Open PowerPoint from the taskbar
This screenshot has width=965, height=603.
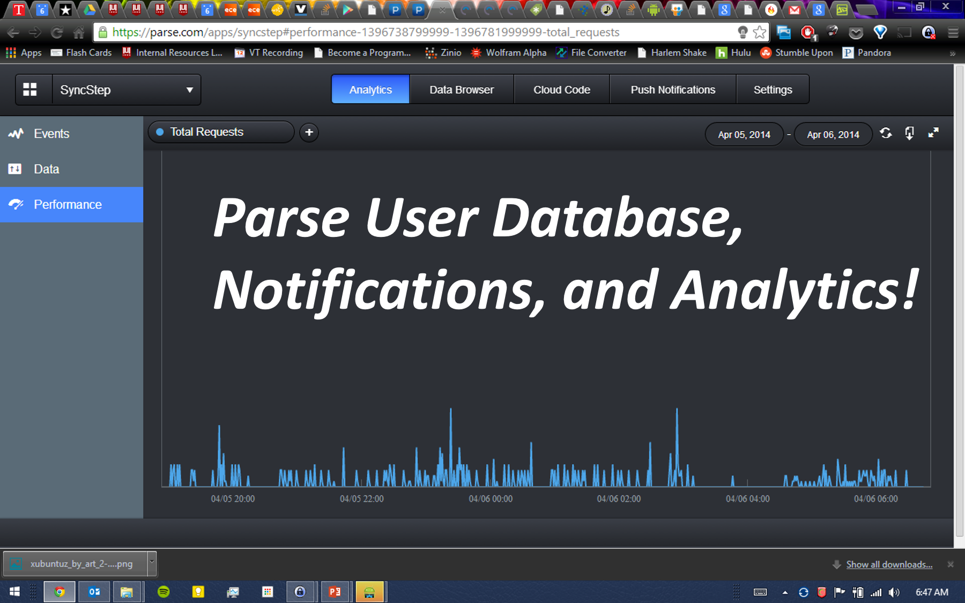tap(335, 592)
